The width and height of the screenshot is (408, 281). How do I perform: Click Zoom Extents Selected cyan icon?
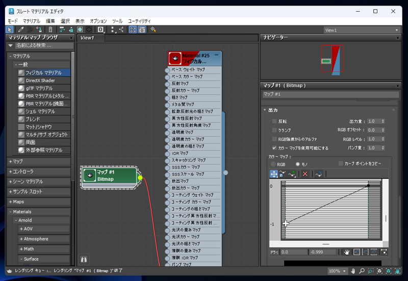pyautogui.click(x=388, y=271)
